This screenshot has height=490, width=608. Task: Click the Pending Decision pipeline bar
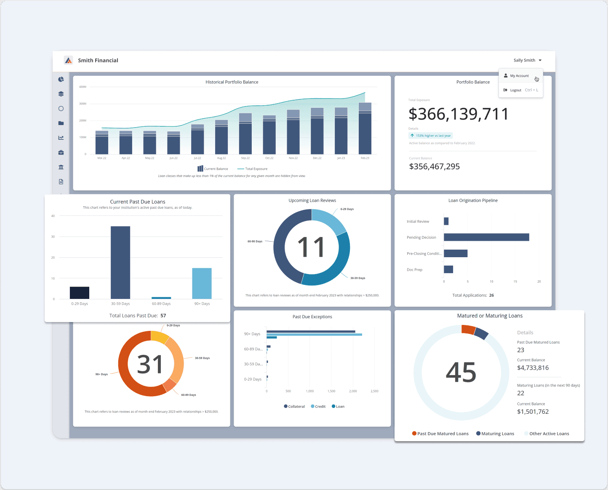click(x=486, y=237)
